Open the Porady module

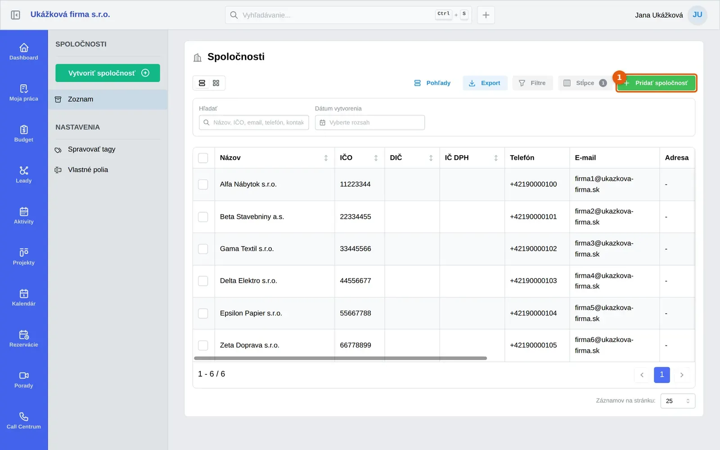pyautogui.click(x=24, y=379)
